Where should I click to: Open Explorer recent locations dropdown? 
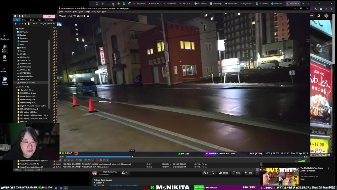pyautogui.click(x=22, y=24)
